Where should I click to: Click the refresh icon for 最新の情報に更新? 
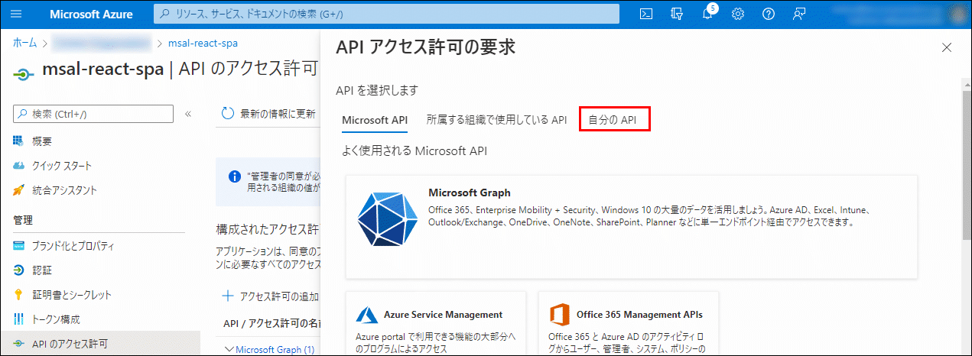coord(227,114)
